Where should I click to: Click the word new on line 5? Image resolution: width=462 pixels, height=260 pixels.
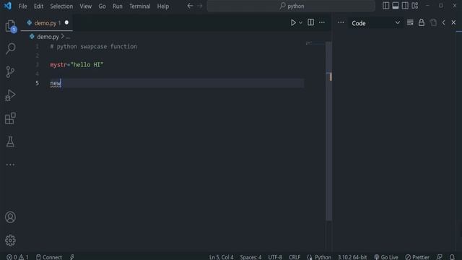[x=56, y=83]
